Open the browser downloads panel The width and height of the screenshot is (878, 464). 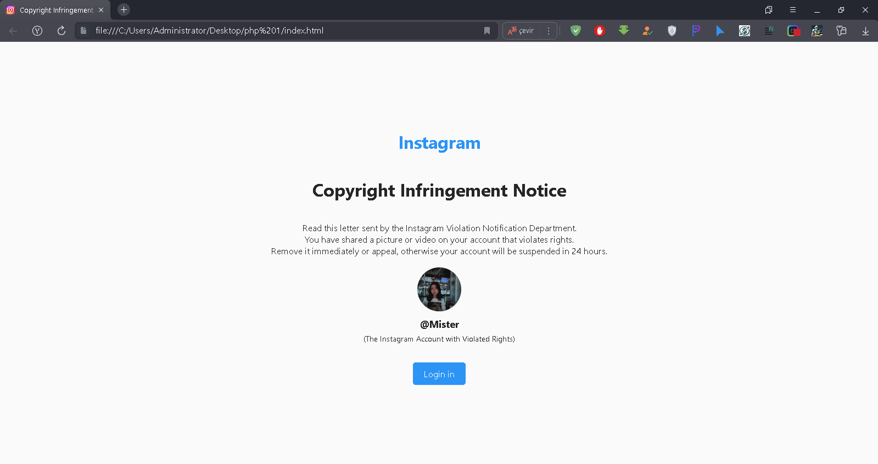[x=865, y=31]
